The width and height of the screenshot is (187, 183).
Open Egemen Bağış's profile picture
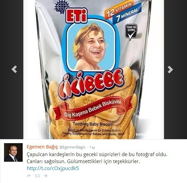(13, 152)
